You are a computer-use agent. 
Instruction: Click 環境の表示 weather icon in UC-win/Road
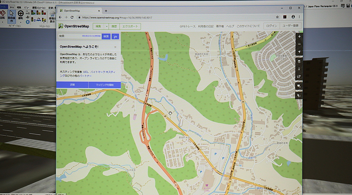[x=52, y=17]
